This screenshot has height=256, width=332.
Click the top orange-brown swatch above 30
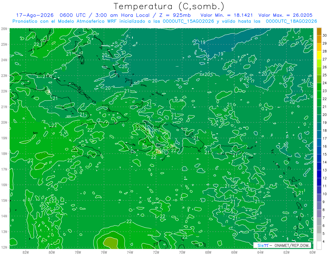click(319, 31)
